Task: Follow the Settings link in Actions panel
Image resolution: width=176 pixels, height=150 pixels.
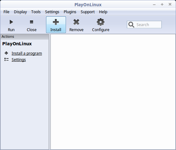Action: 19,60
